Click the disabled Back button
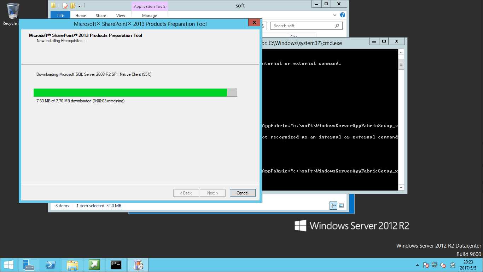The width and height of the screenshot is (483, 272). 186,193
